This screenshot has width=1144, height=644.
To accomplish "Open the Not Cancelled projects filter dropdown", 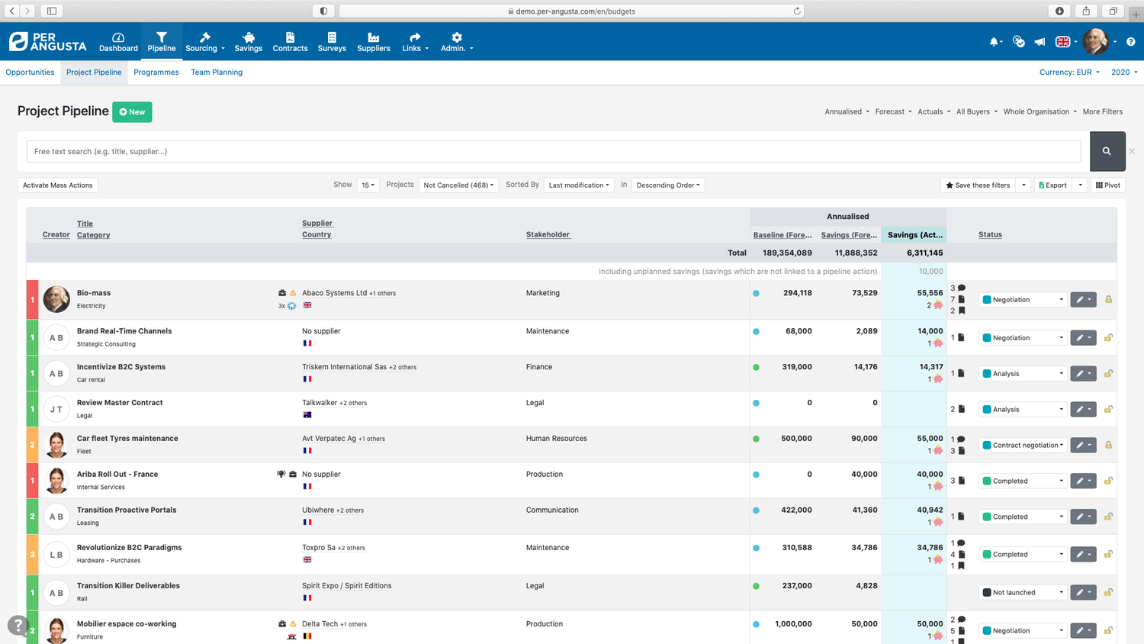I will pyautogui.click(x=458, y=185).
